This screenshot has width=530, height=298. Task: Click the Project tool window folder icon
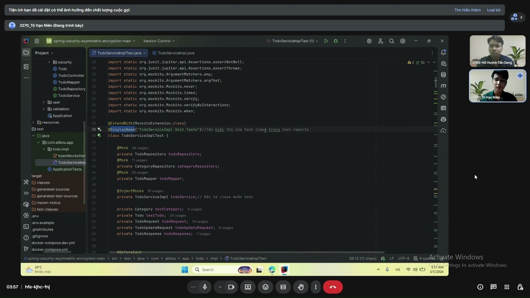click(26, 53)
